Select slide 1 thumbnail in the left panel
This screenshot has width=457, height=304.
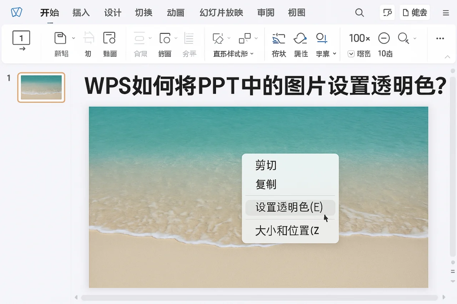click(x=41, y=87)
